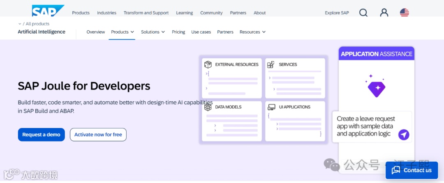The image size is (444, 183).
Task: Open the user account profile icon
Action: pos(384,13)
